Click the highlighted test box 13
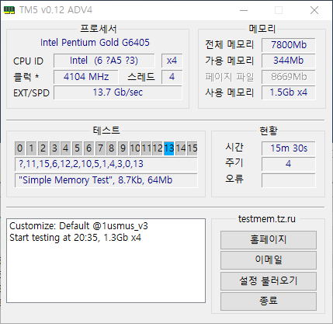This screenshot has width=333, height=324. 169,148
